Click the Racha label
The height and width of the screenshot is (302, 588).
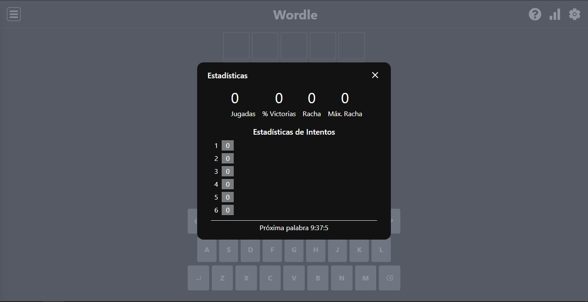point(312,114)
